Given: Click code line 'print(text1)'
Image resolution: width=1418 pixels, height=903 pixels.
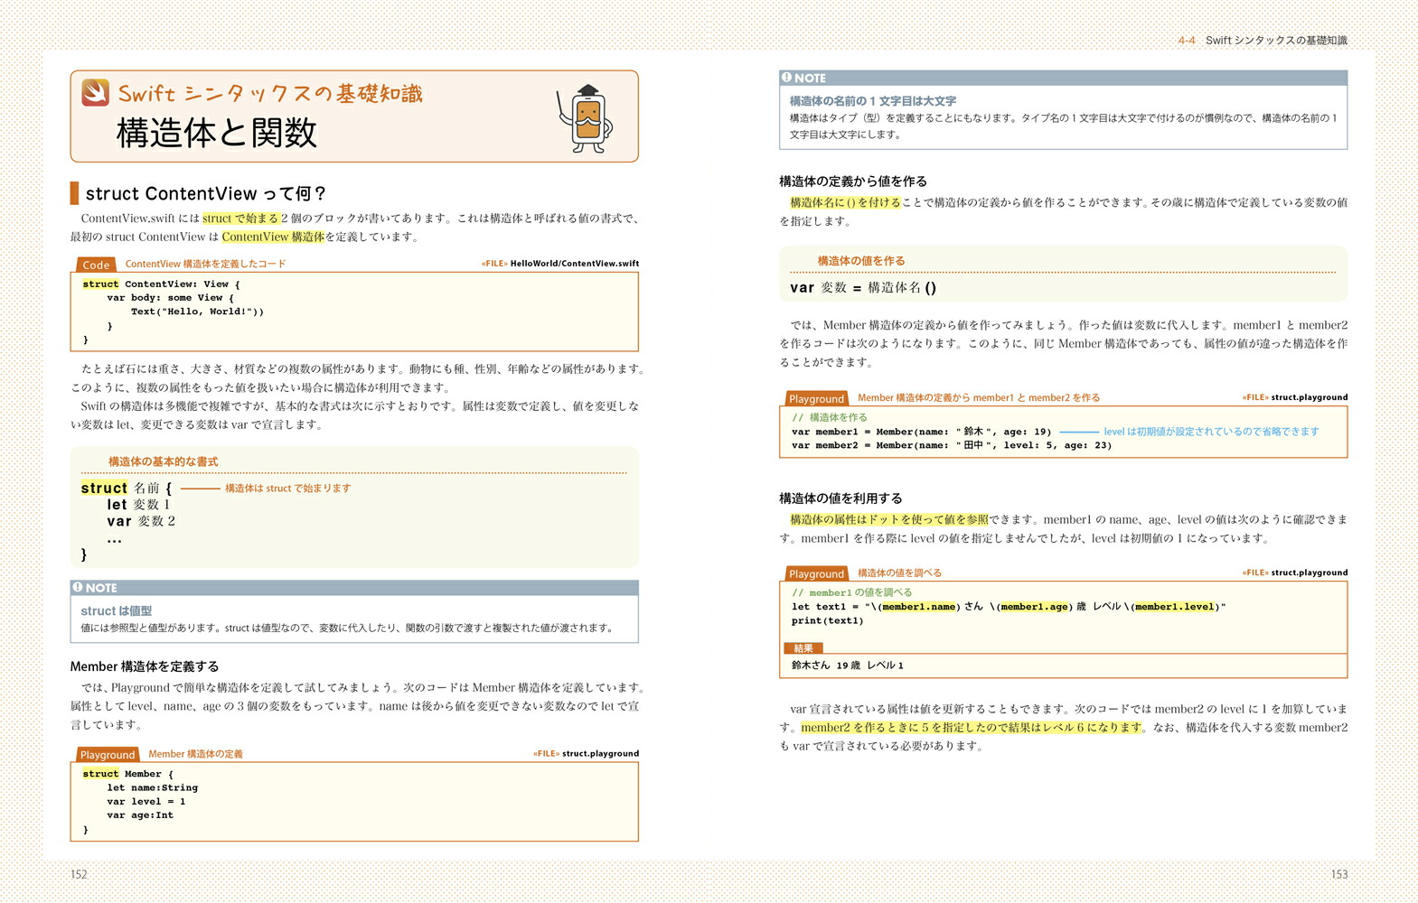Looking at the screenshot, I should coord(828,620).
